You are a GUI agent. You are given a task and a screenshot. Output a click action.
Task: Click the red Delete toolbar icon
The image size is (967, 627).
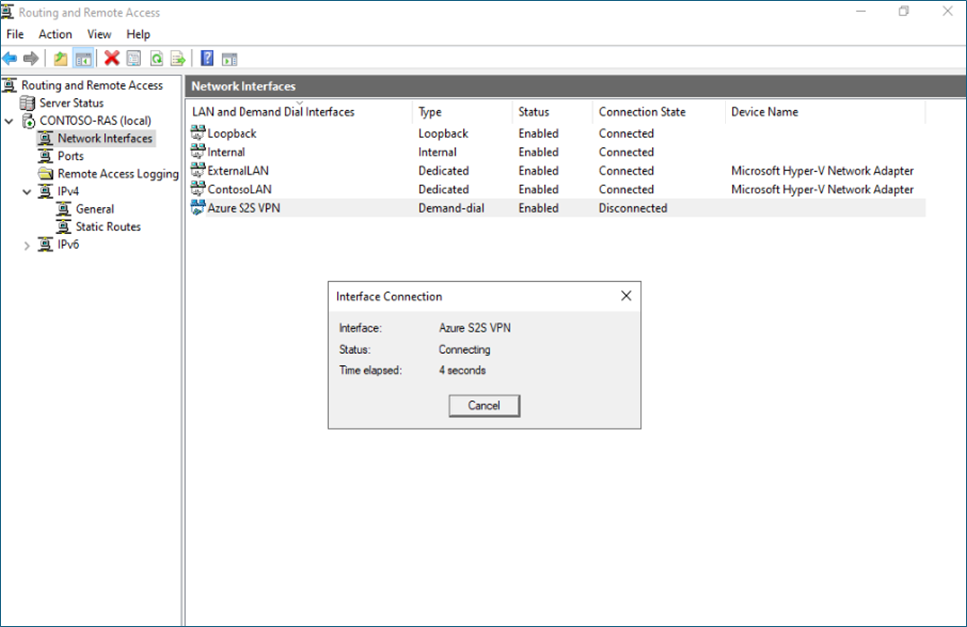[x=112, y=58]
